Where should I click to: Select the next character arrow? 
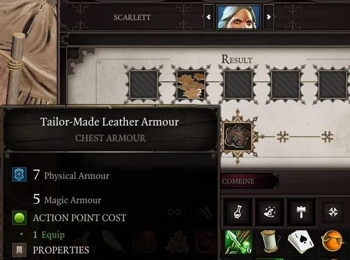pos(269,17)
